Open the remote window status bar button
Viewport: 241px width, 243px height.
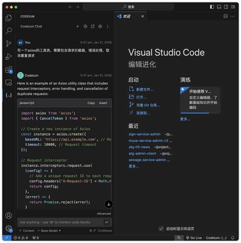point(7,238)
